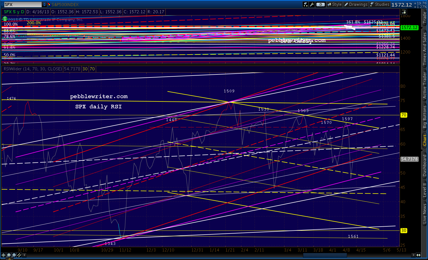This screenshot has width=428, height=260.
Task: Toggle the D daily timeframe button
Action: [320, 4]
